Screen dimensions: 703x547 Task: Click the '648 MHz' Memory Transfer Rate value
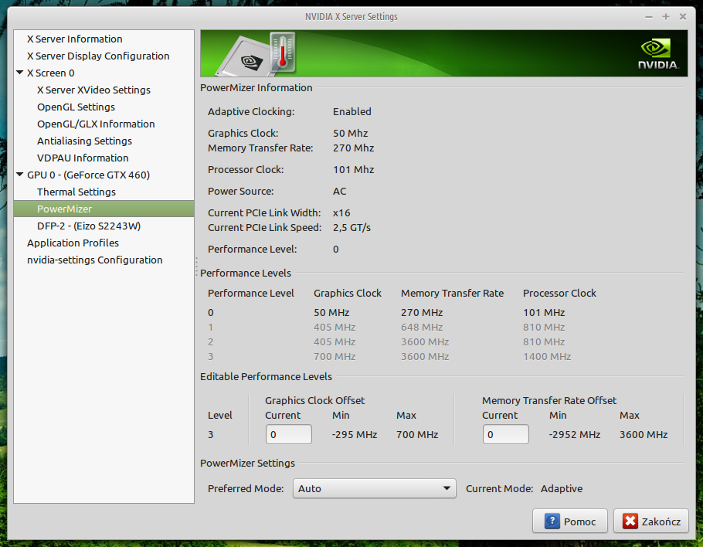point(422,328)
